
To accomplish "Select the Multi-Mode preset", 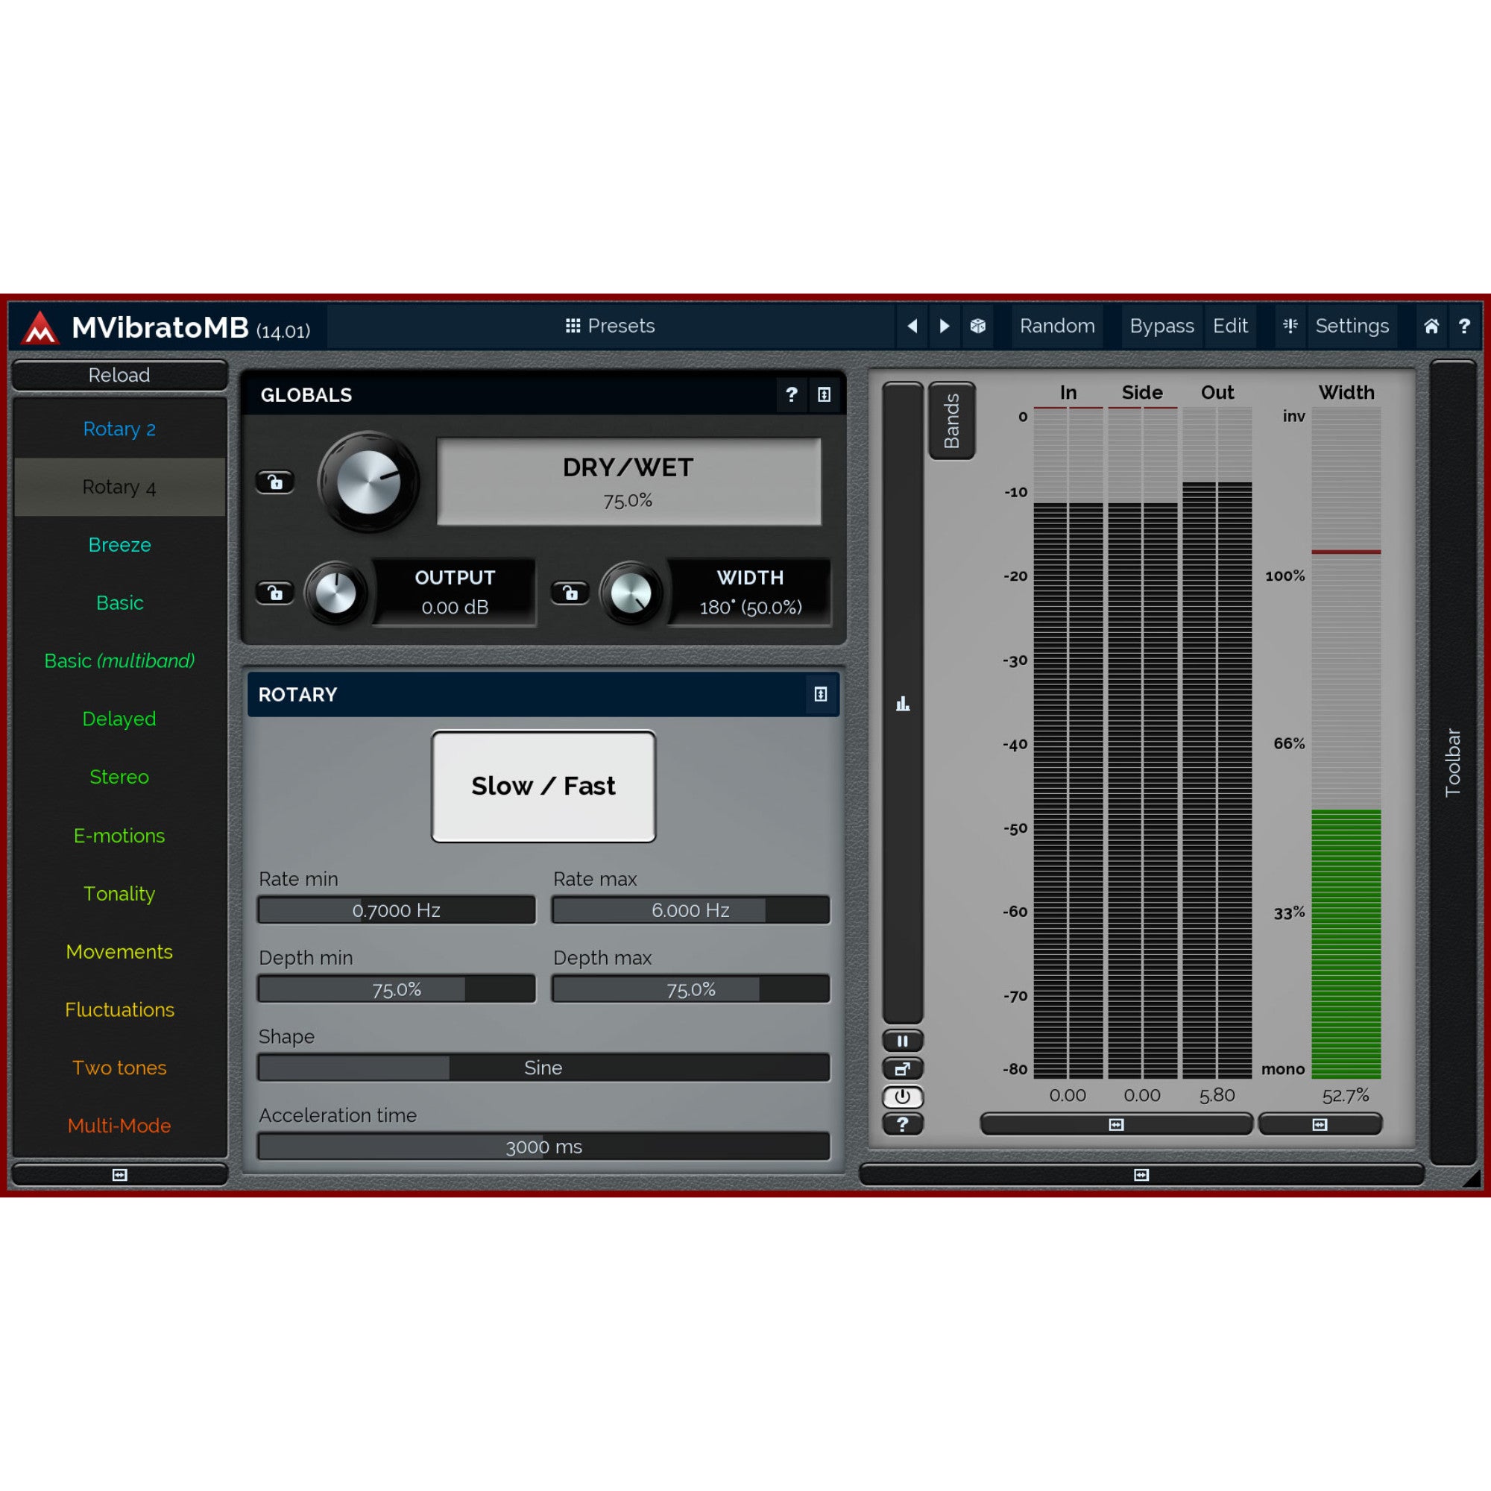I will (x=119, y=1125).
